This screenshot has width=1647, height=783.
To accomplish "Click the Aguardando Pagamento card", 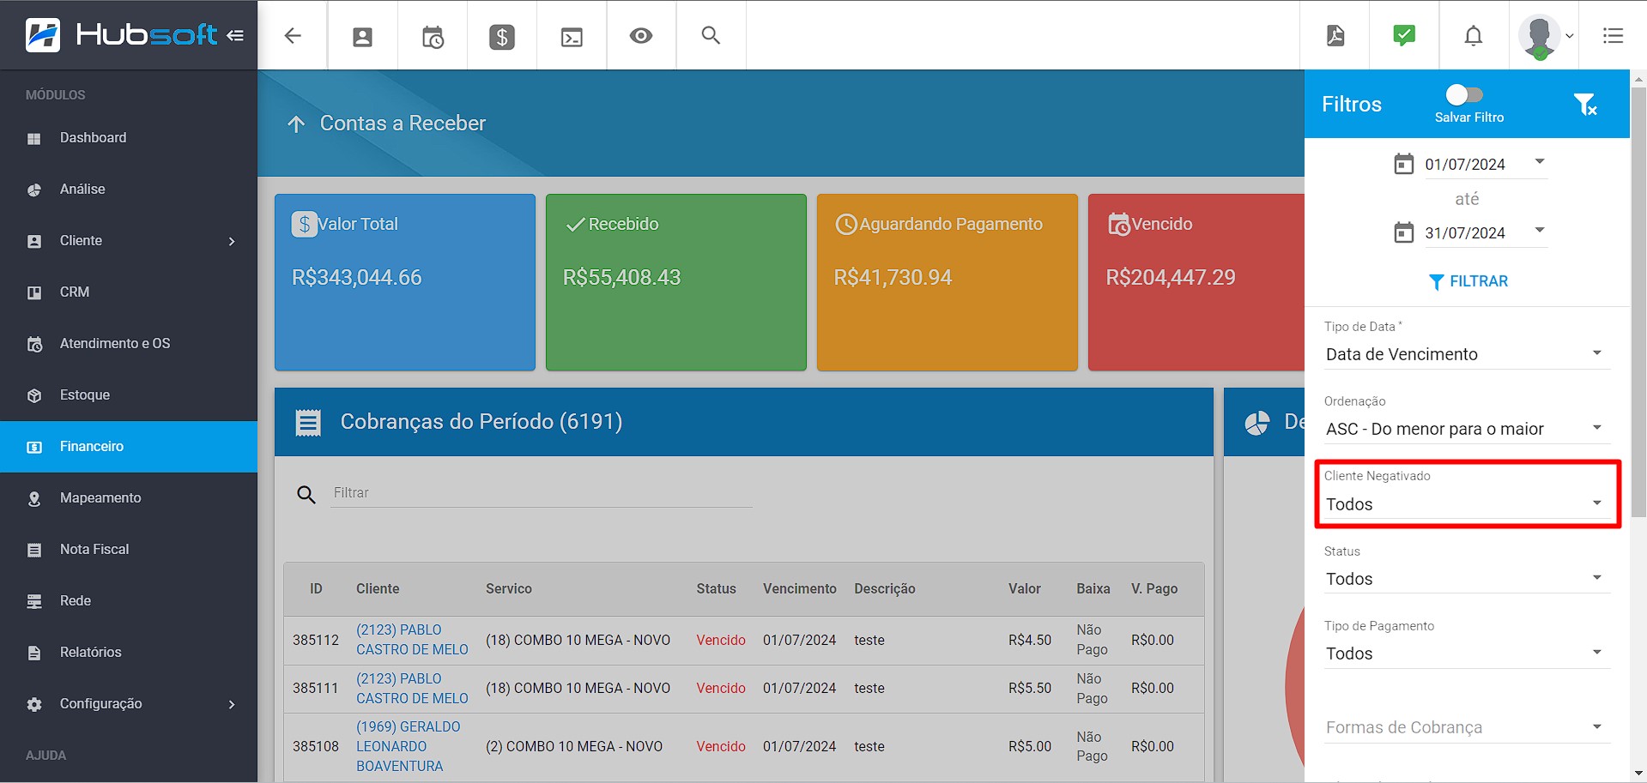I will click(948, 282).
